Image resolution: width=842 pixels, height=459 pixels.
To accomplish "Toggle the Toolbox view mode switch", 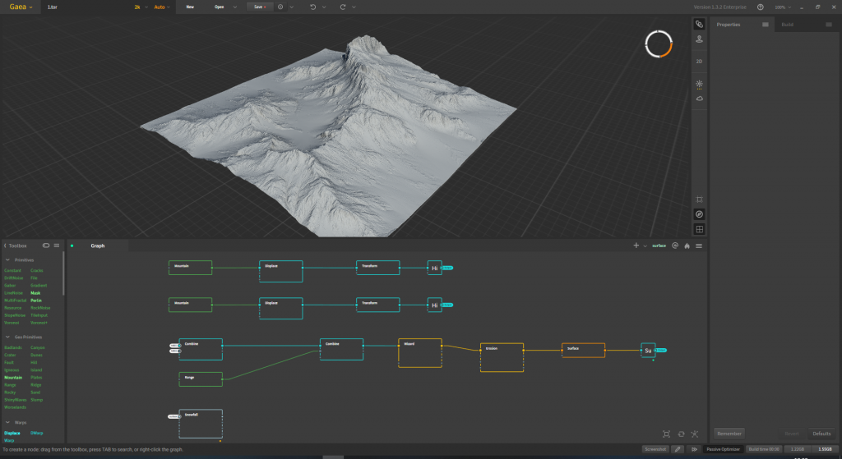I will pyautogui.click(x=46, y=246).
